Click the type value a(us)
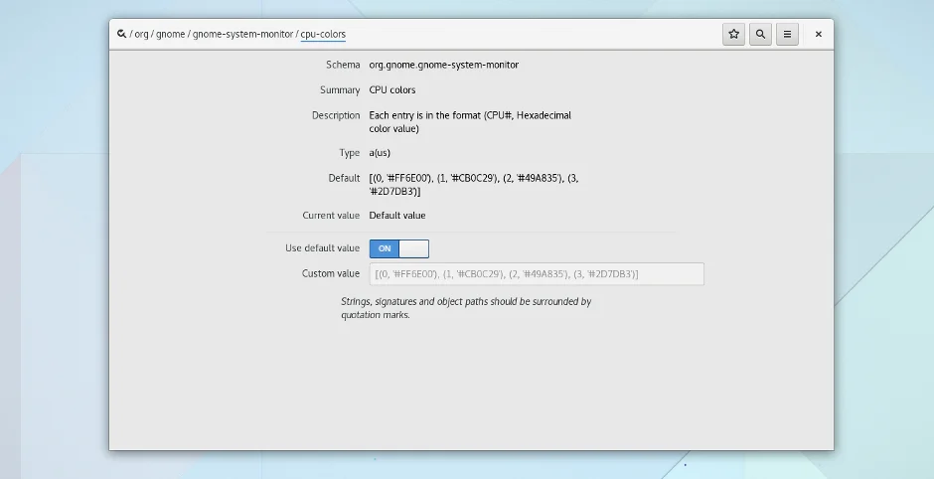 click(x=380, y=153)
